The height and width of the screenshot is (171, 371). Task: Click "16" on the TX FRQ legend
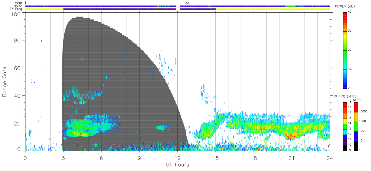(x=350, y=112)
